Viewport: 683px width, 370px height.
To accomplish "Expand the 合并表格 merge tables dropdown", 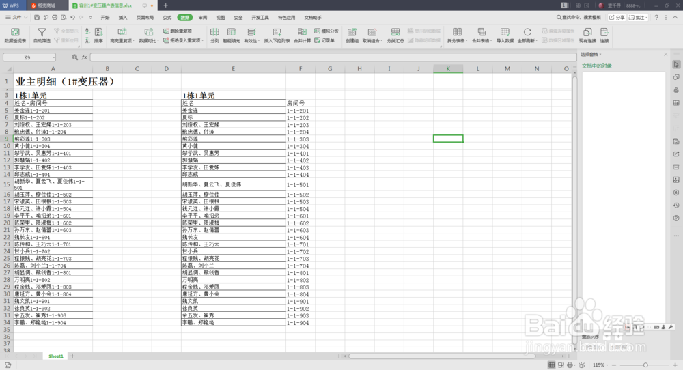I will tap(491, 41).
